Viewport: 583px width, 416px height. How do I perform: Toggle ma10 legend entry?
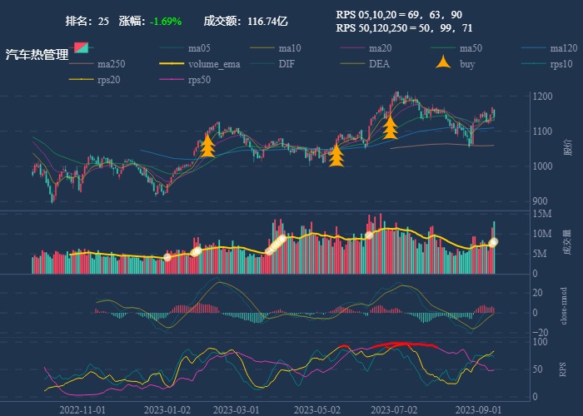[290, 48]
